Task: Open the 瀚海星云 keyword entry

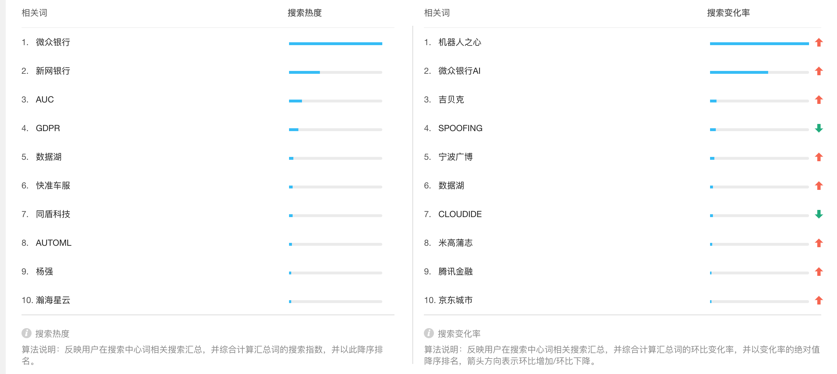Action: 53,300
